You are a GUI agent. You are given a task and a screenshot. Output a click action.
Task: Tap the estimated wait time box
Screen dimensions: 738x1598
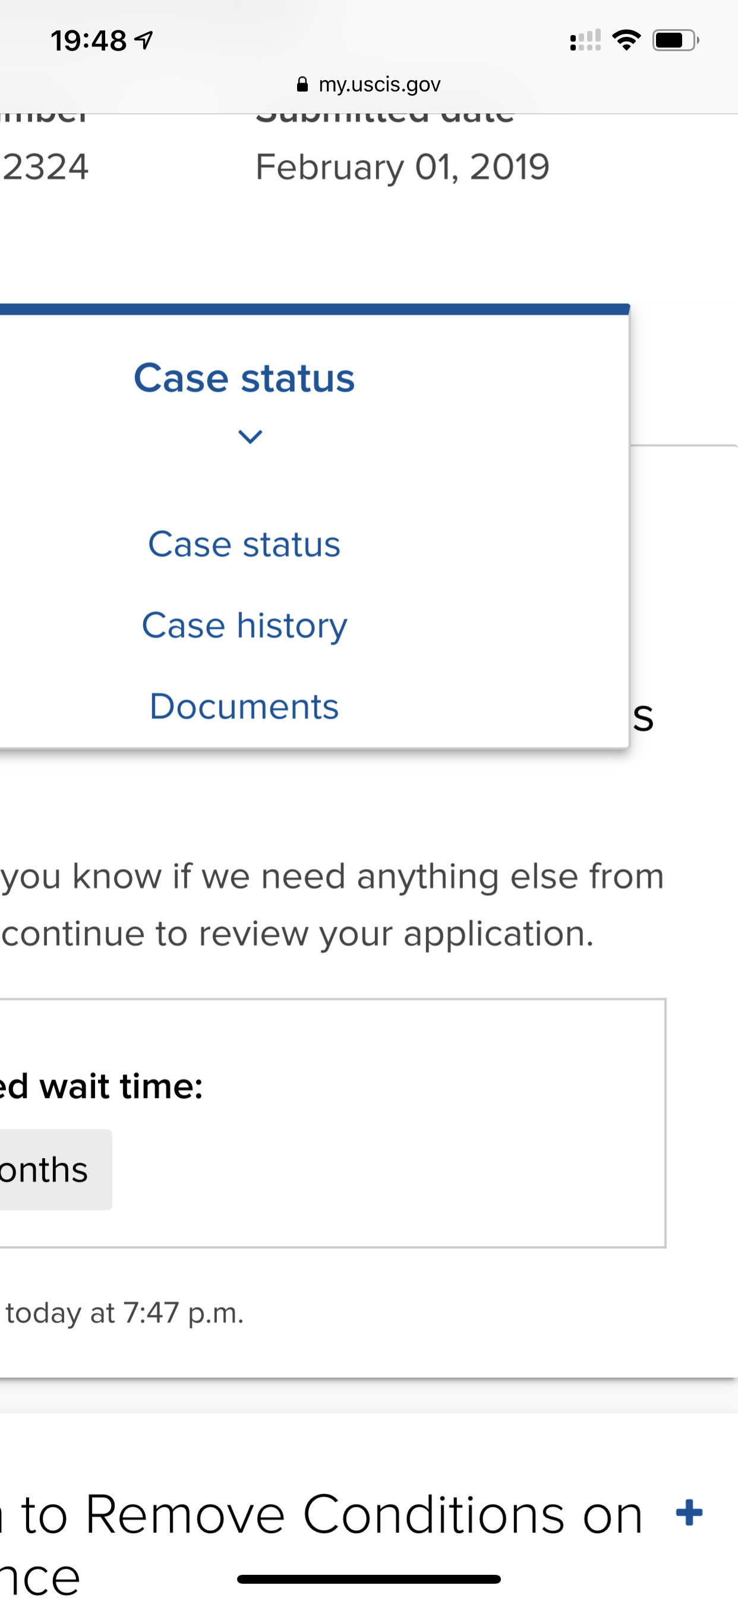[332, 1123]
